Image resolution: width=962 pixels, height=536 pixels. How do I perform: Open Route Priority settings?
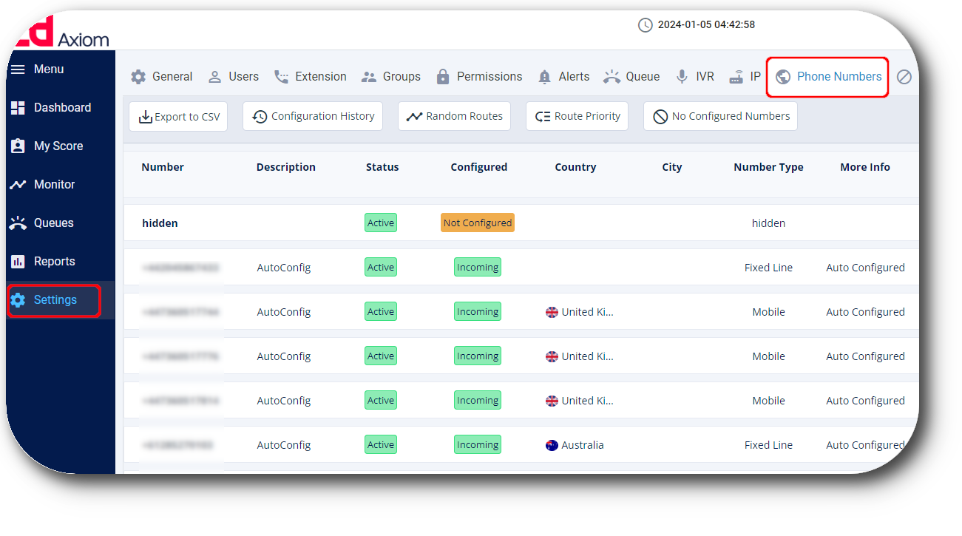pyautogui.click(x=577, y=116)
